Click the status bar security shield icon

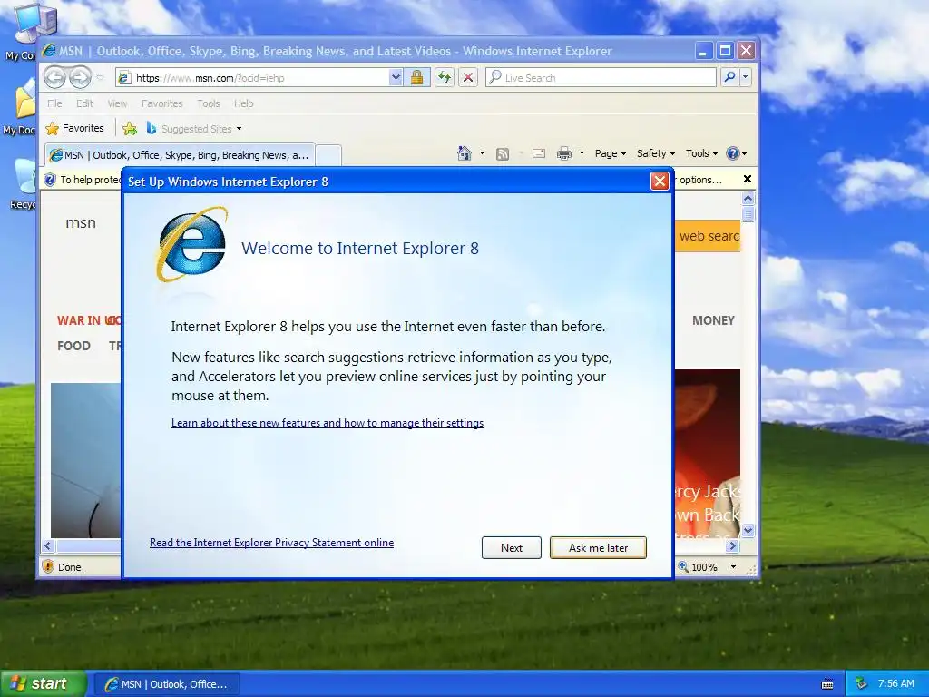49,566
